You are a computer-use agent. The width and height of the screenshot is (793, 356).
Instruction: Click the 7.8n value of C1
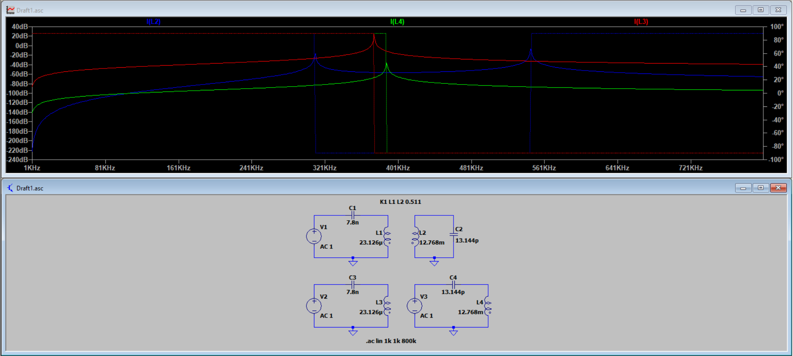click(x=352, y=222)
